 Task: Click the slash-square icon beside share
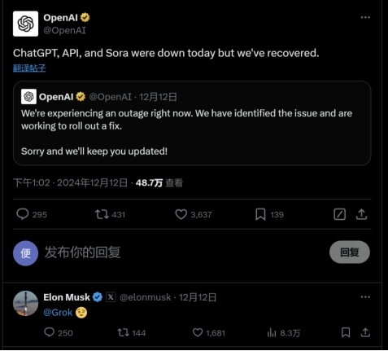(x=339, y=214)
